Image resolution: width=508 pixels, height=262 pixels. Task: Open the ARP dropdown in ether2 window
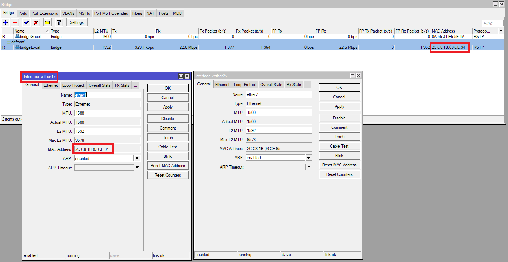(x=309, y=157)
